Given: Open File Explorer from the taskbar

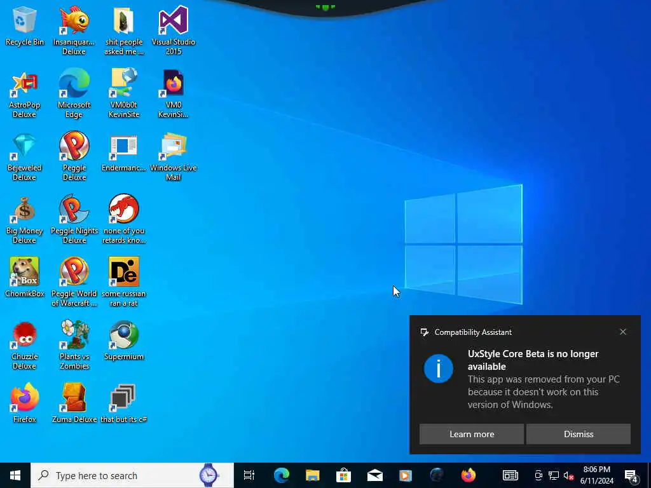Looking at the screenshot, I should pos(313,475).
